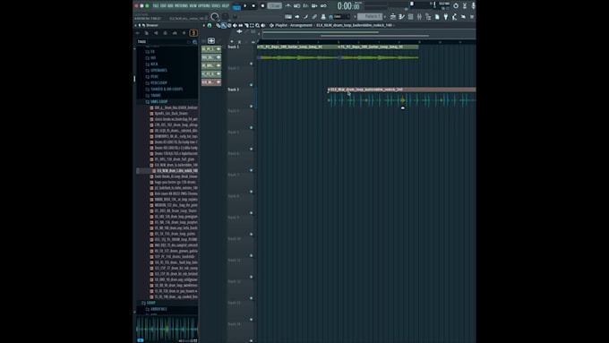Start playback with the play button
609x343 pixels.
click(x=245, y=6)
